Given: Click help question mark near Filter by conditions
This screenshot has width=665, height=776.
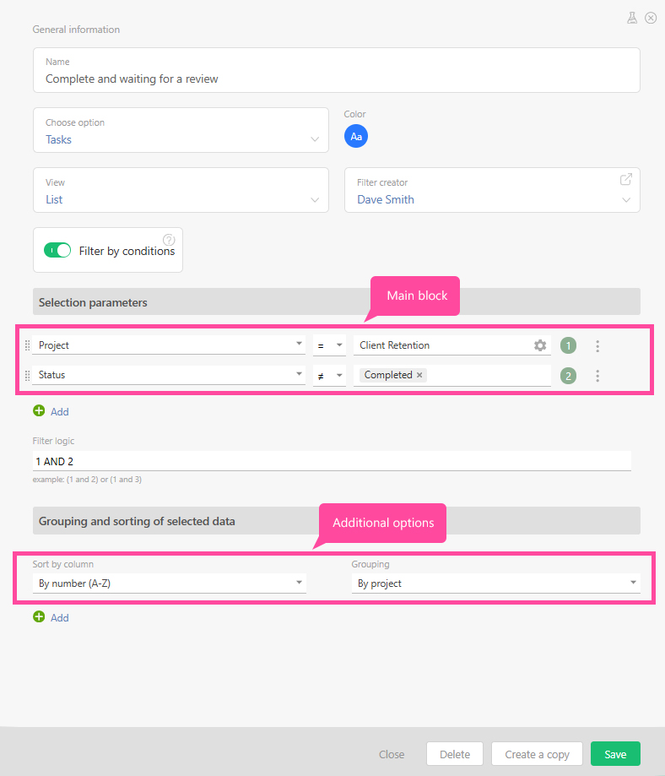Looking at the screenshot, I should pos(168,240).
